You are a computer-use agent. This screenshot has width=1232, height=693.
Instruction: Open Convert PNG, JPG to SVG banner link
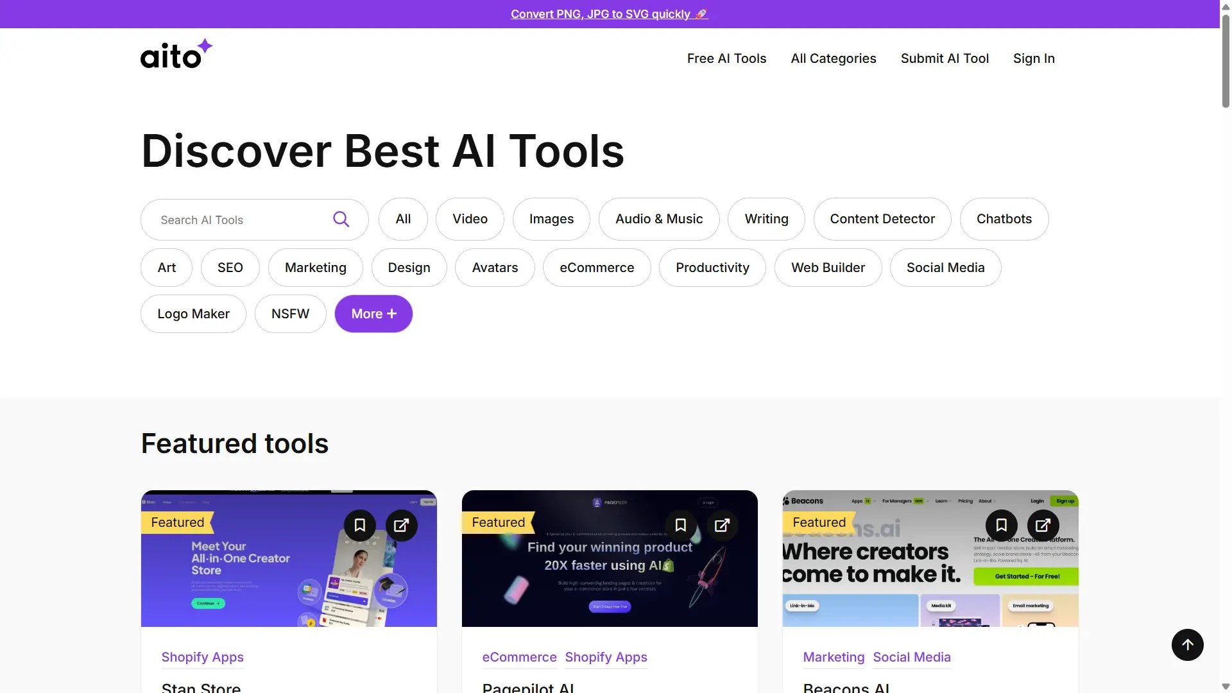click(x=609, y=14)
